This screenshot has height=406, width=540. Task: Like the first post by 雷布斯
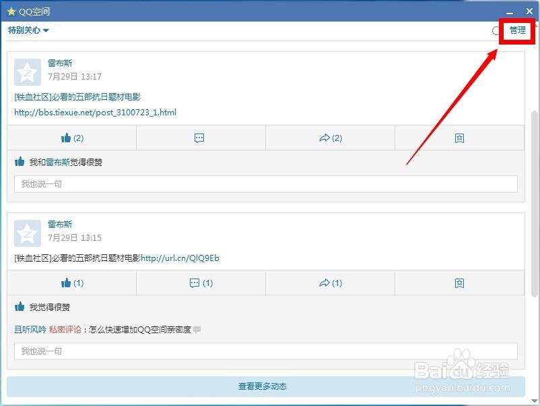[x=71, y=138]
